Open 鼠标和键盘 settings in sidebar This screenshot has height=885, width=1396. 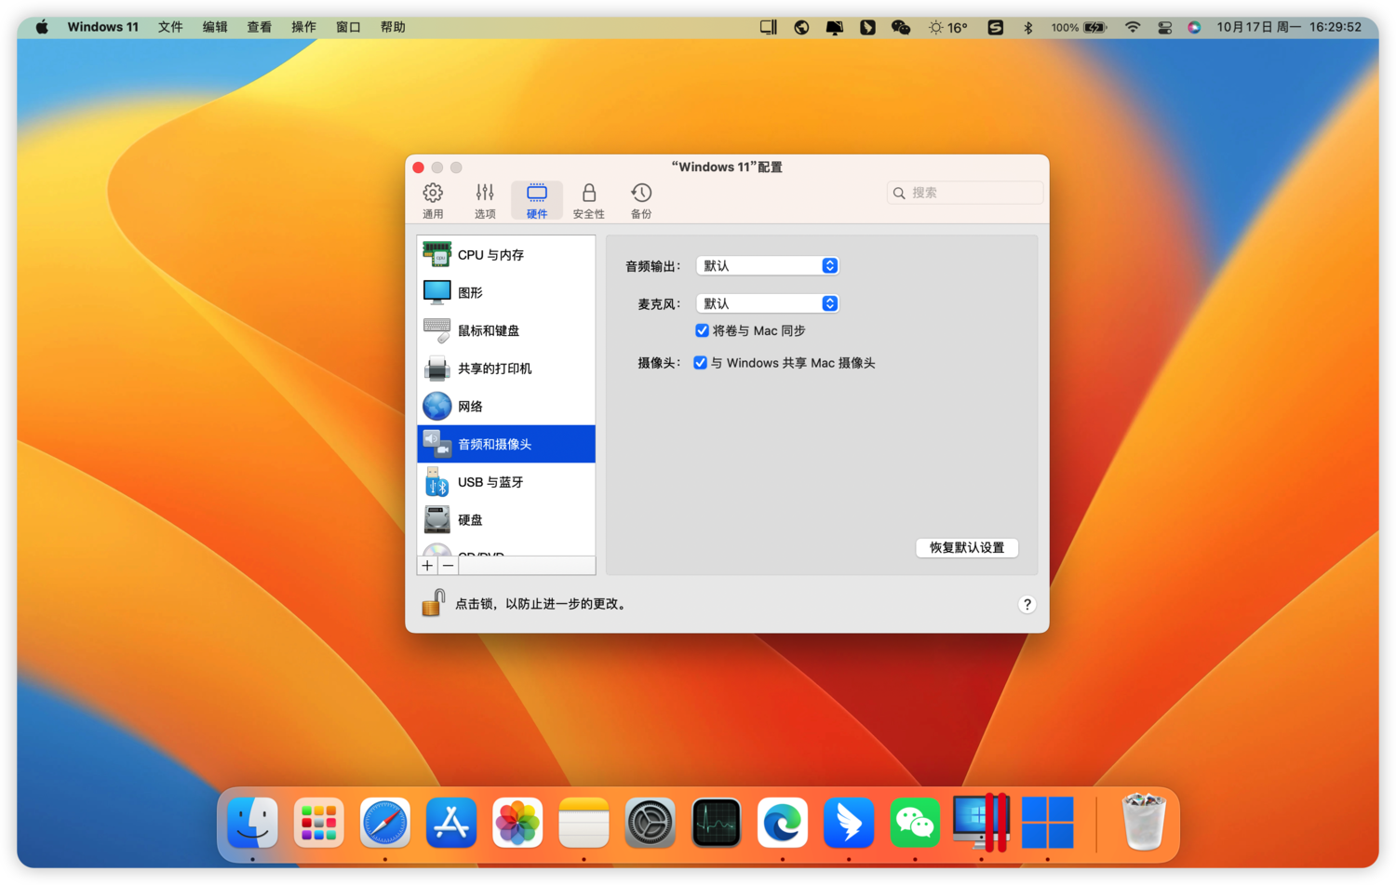(506, 330)
